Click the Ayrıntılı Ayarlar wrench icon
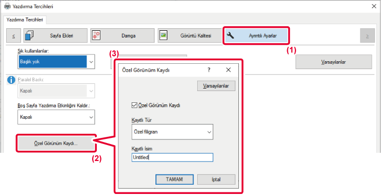Image resolution: width=381 pixels, height=196 pixels. point(230,35)
